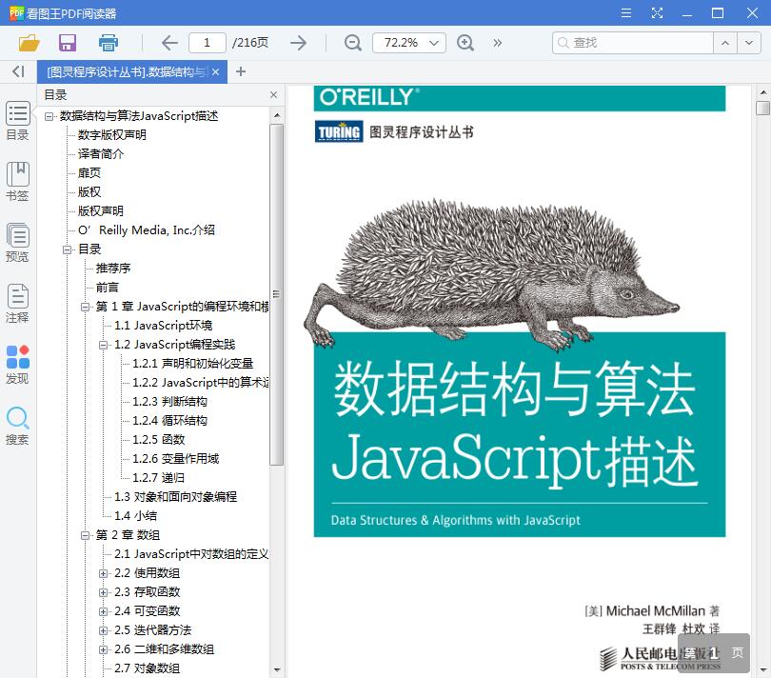Click the document scroll-down arrow
Viewport: 771px width, 678px height.
762,670
